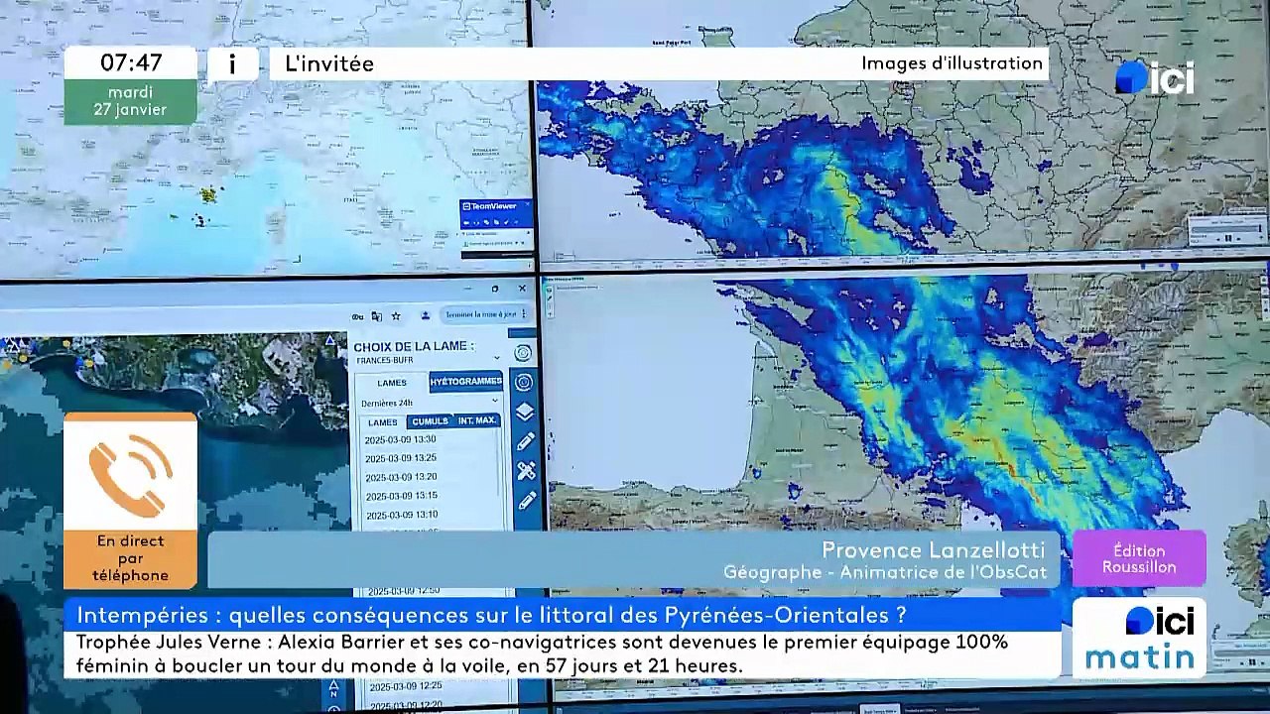Click the layers icon in blue toolbar
Image resolution: width=1270 pixels, height=714 pixels.
(524, 412)
